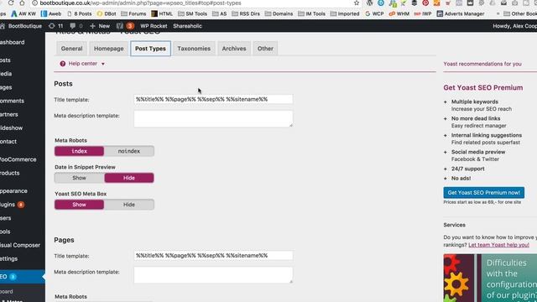
Task: Reload the page with the browser refresh icon
Action: (11, 3)
